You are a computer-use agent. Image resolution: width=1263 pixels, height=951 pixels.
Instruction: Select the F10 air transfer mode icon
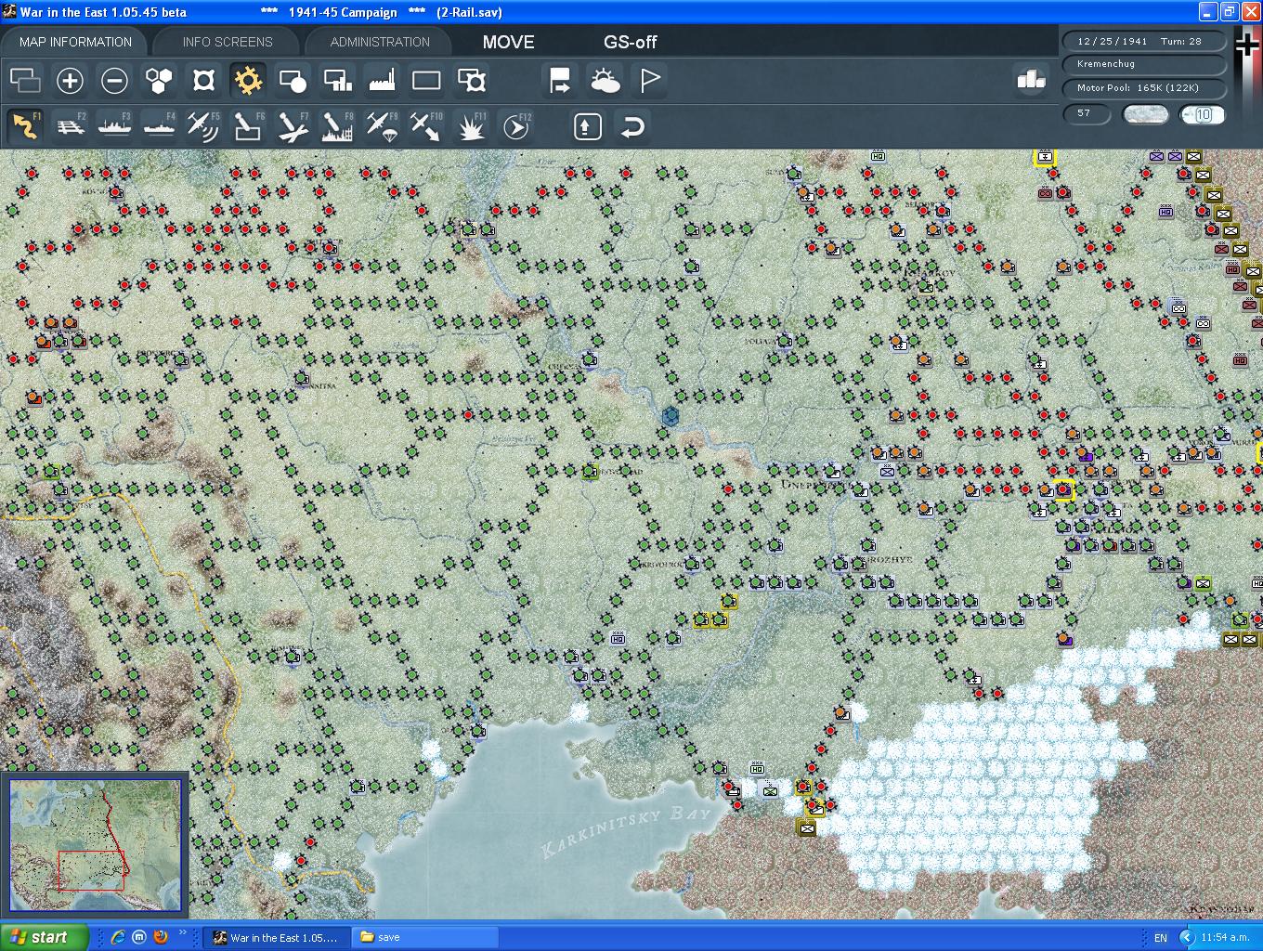point(426,126)
